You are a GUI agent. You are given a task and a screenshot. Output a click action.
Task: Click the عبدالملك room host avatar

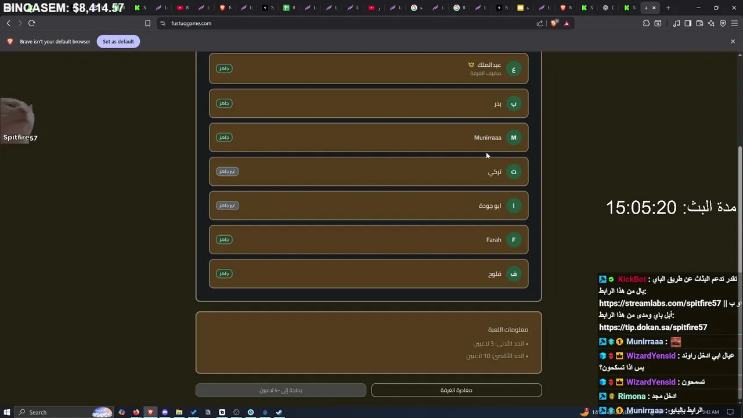[x=514, y=69]
